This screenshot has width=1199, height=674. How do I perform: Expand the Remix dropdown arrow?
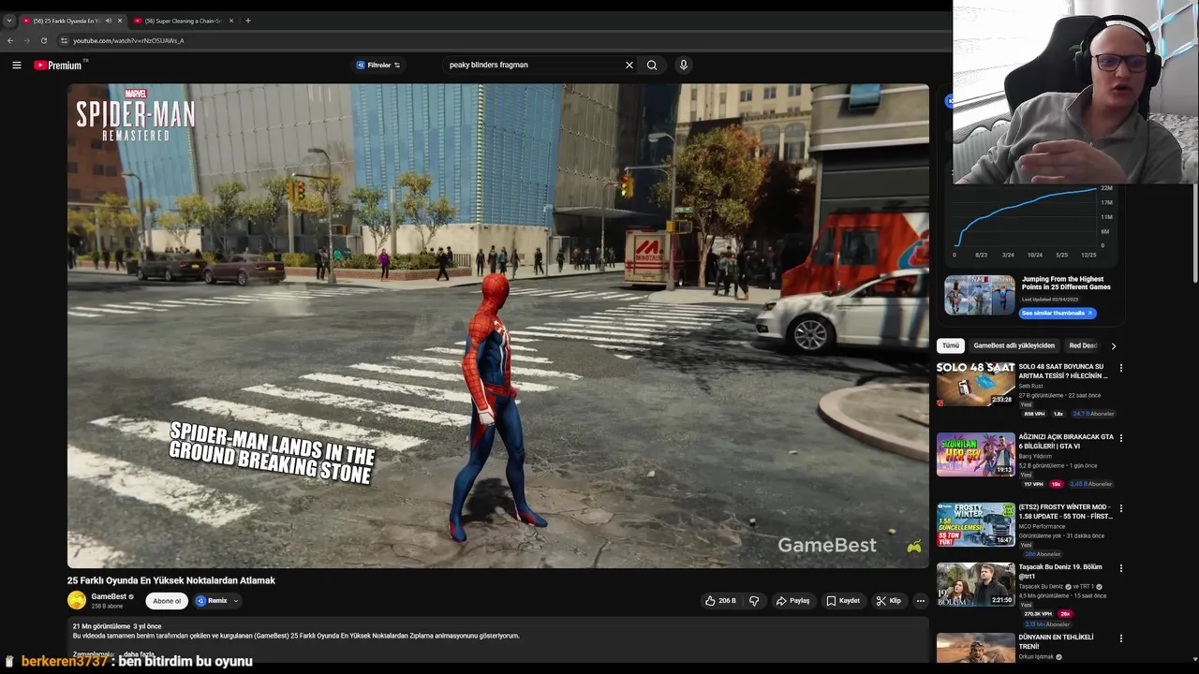pos(236,601)
